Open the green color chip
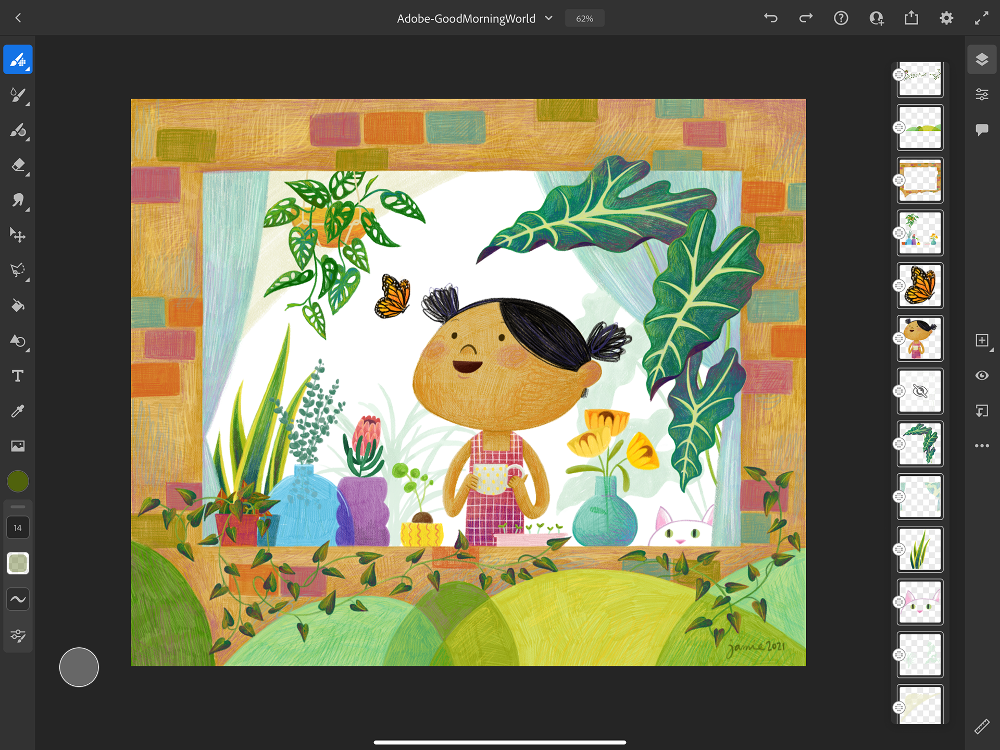1000x750 pixels. (18, 481)
